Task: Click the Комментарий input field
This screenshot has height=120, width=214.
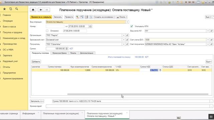Action: (128, 106)
